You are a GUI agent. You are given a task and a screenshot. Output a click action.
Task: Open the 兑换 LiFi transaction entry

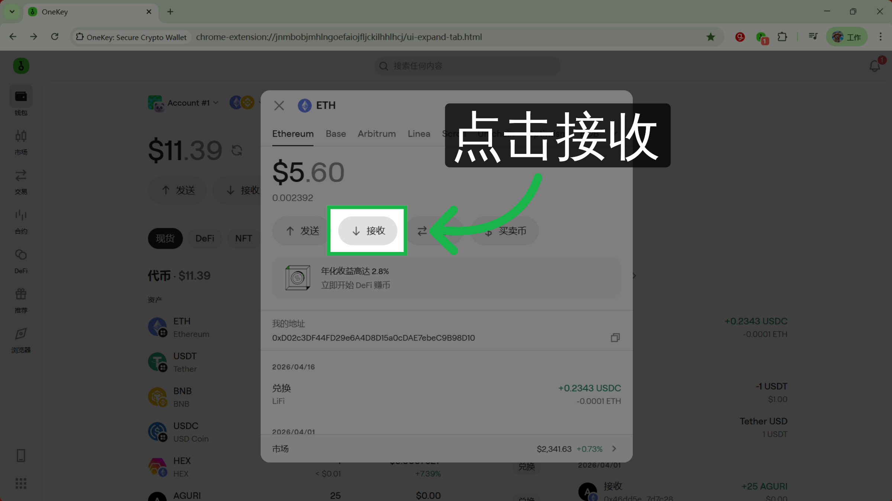[446, 394]
